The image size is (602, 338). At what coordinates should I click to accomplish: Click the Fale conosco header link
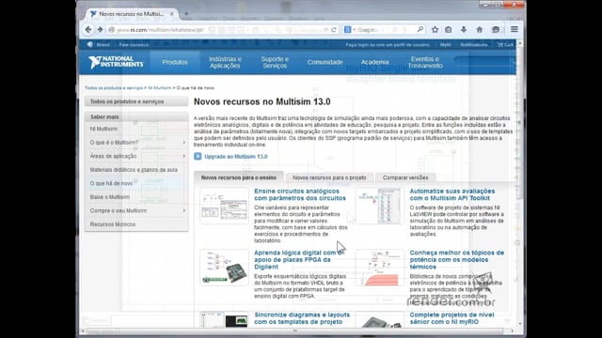[134, 45]
